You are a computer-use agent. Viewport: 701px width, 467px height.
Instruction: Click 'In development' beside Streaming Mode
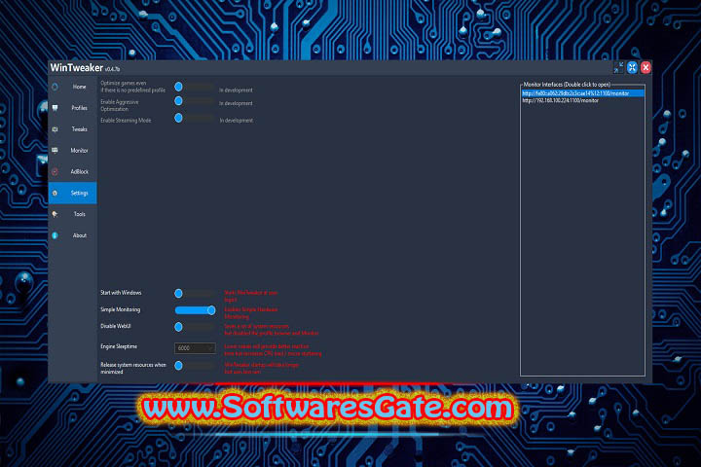tap(236, 121)
